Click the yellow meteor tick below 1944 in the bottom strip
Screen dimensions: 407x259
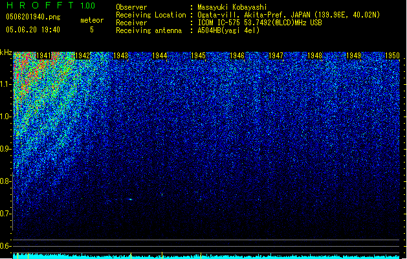(162, 255)
